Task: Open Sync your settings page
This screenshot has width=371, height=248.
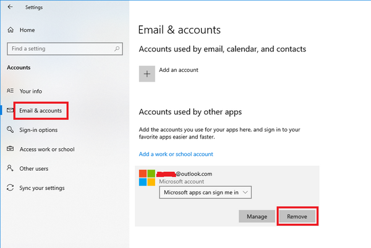Action: coord(42,188)
